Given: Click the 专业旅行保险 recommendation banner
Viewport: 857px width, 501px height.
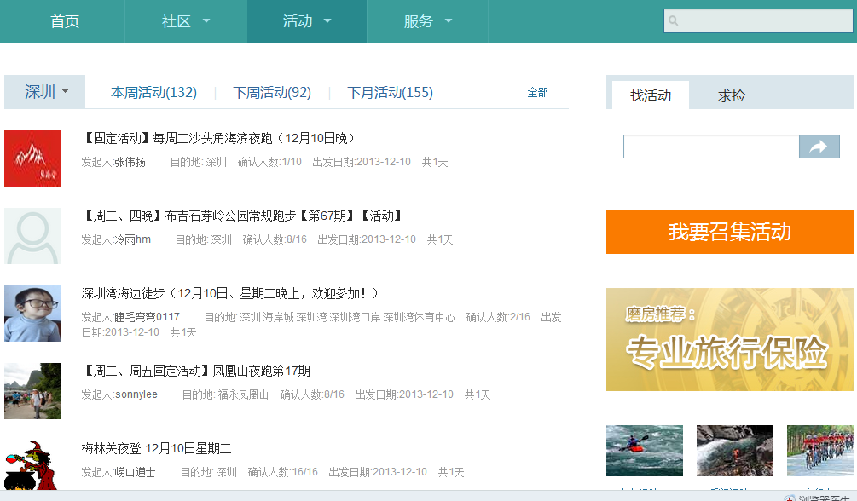Looking at the screenshot, I should pos(729,339).
